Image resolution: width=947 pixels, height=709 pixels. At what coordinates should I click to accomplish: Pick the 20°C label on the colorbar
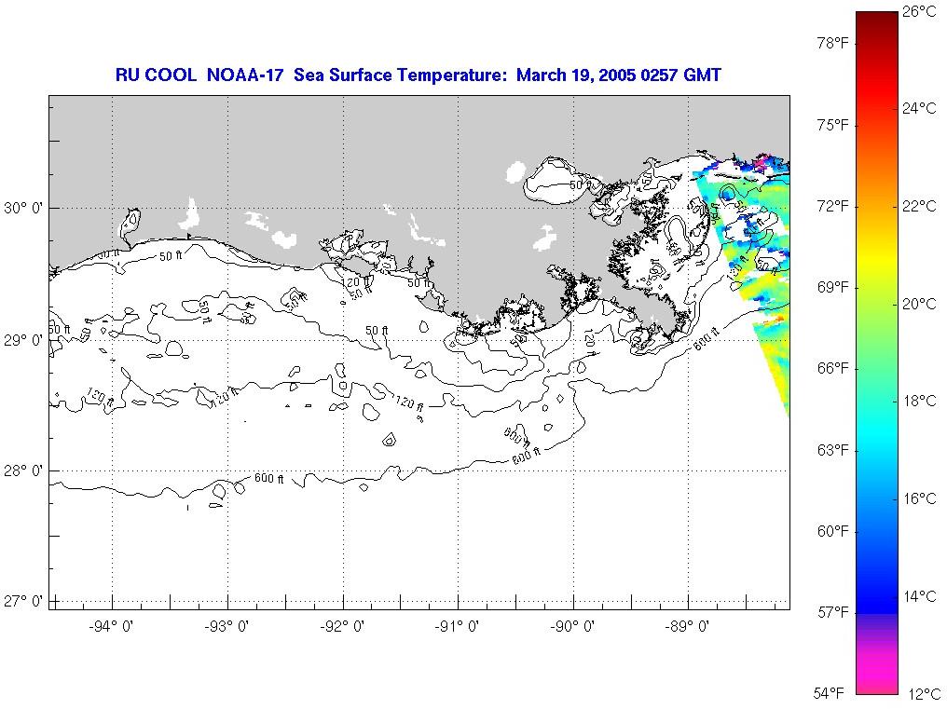pos(919,304)
